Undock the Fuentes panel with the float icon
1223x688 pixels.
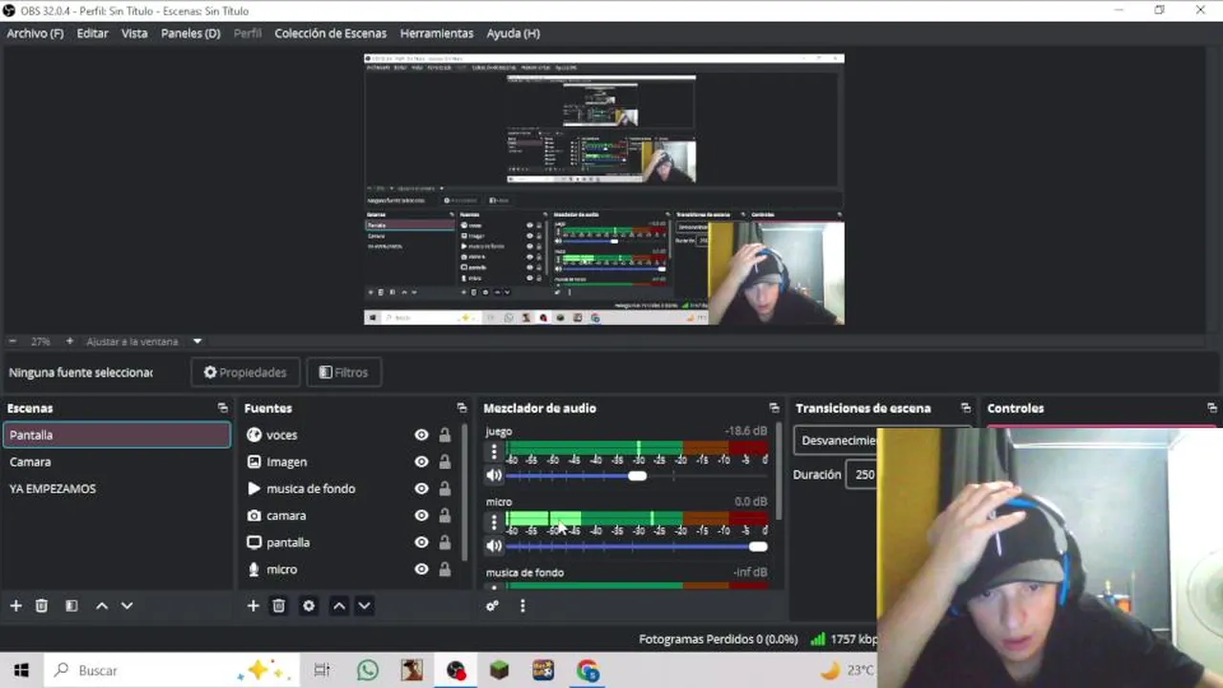[x=461, y=408]
